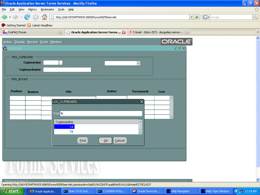Click the books block scrollbar up arrow
This screenshot has width=260, height=195.
tap(172, 97)
